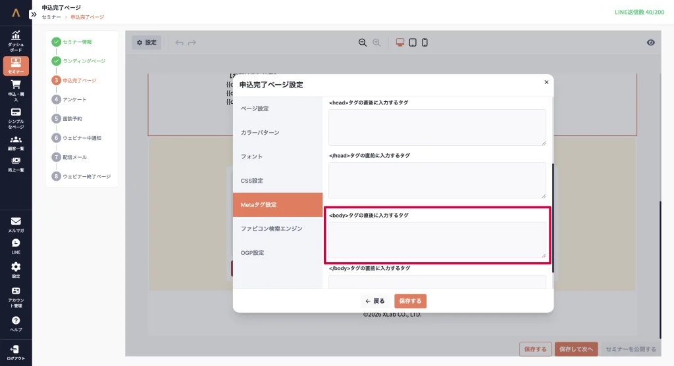Click the zoom out magnifier icon
The image size is (674, 366).
tap(362, 43)
